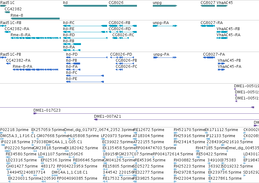
Task: Click the LD23316.5prime EST label
Action: pos(22,160)
